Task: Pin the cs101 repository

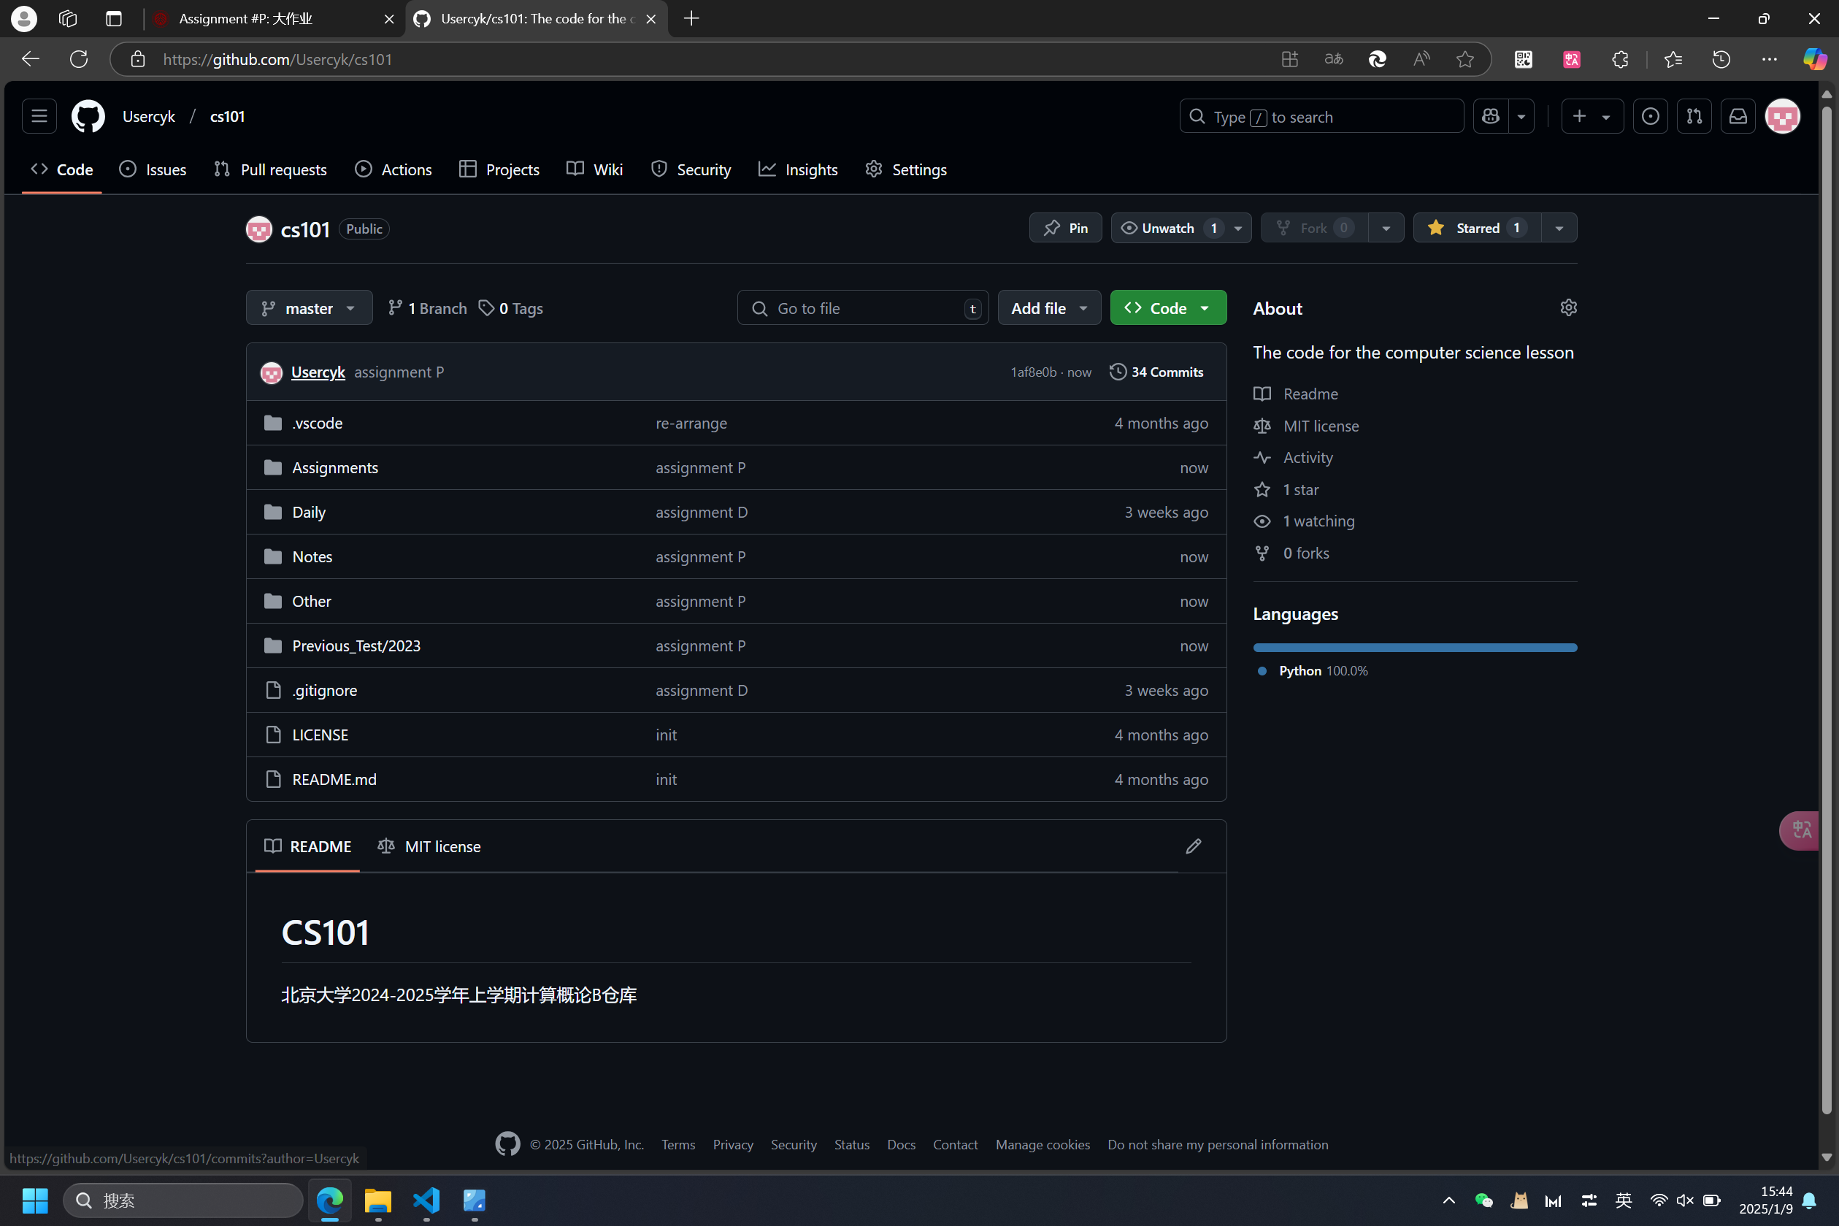Action: [1065, 228]
